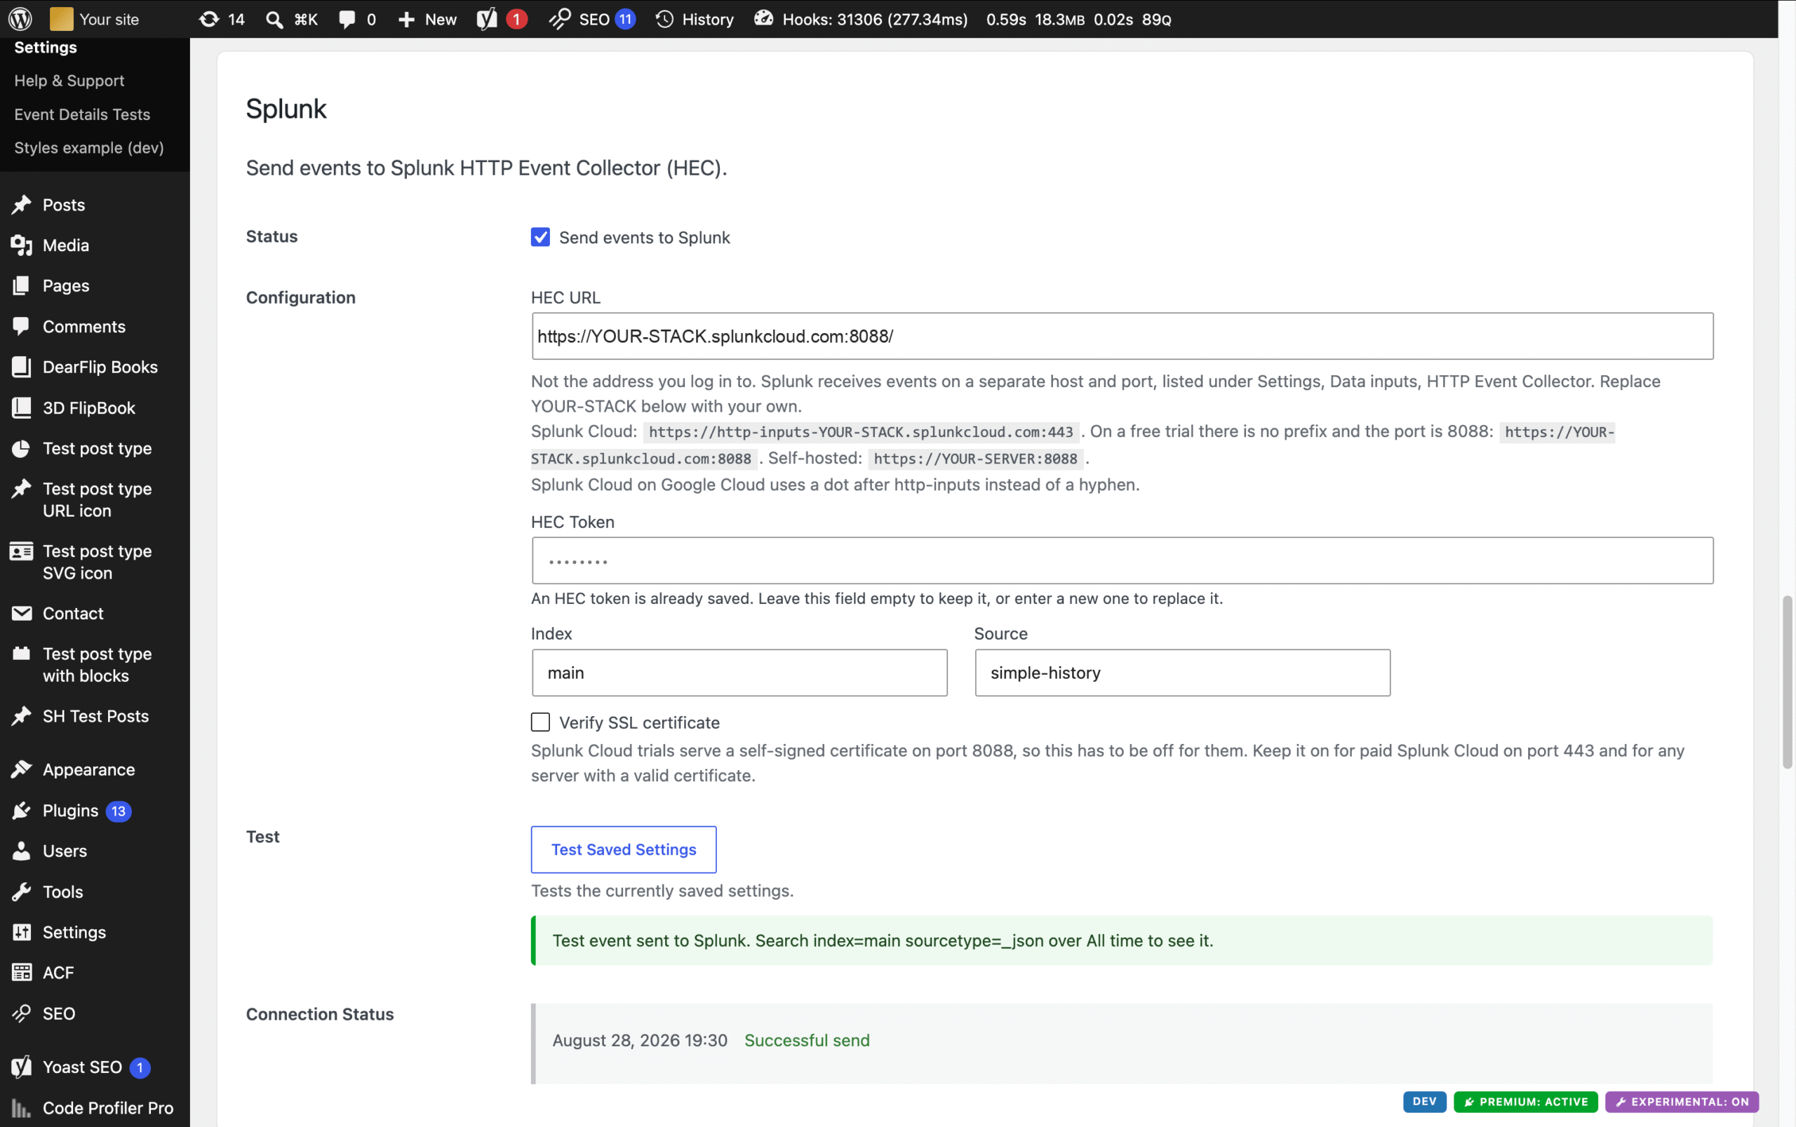Click the DearFlip Books icon
The image size is (1796, 1127).
pyautogui.click(x=22, y=367)
